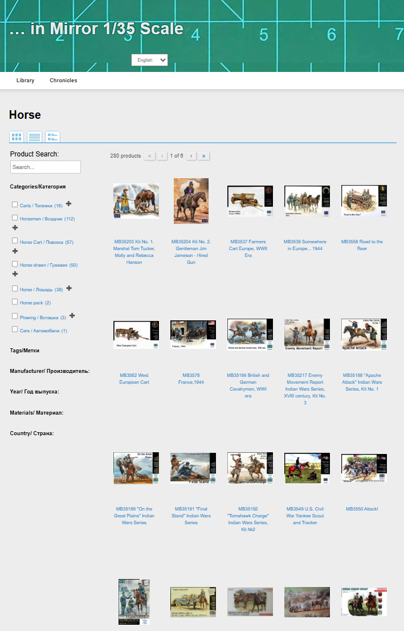Open the English language dropdown

point(149,60)
